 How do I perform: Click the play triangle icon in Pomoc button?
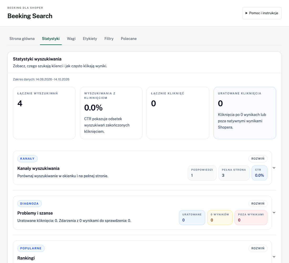(246, 13)
